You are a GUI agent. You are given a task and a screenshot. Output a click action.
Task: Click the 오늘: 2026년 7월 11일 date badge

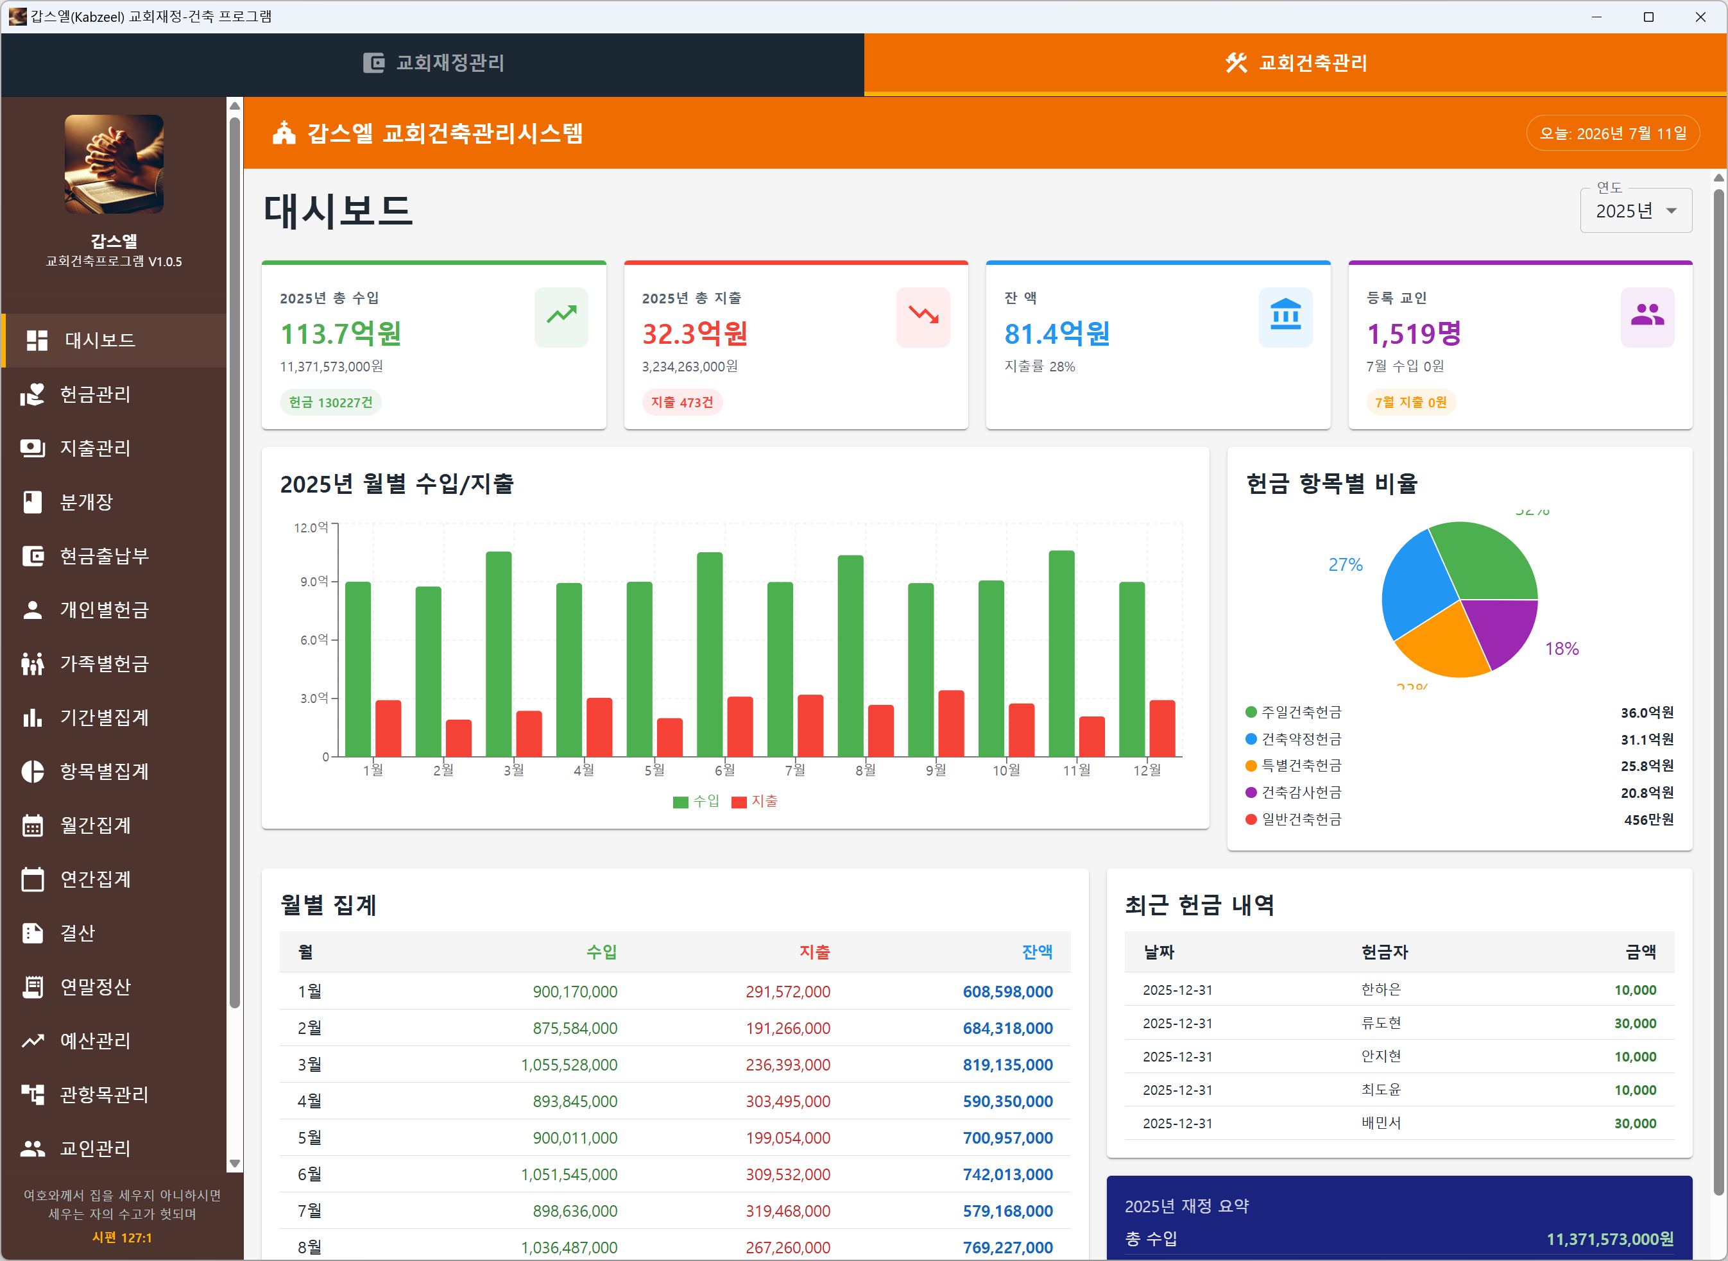click(1613, 133)
